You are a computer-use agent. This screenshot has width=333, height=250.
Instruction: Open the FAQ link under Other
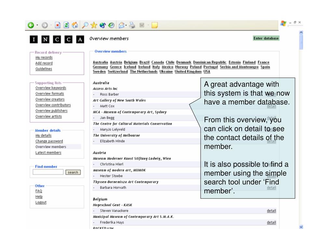tap(39, 191)
